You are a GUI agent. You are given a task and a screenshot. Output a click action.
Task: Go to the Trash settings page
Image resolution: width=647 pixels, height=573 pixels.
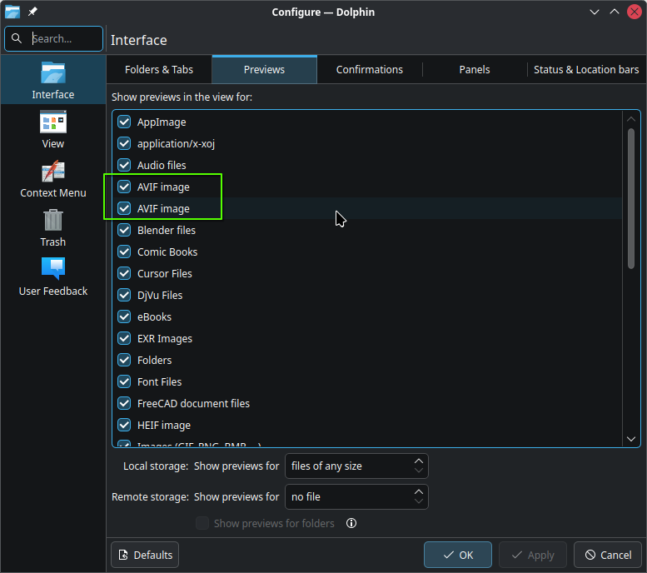(x=52, y=227)
